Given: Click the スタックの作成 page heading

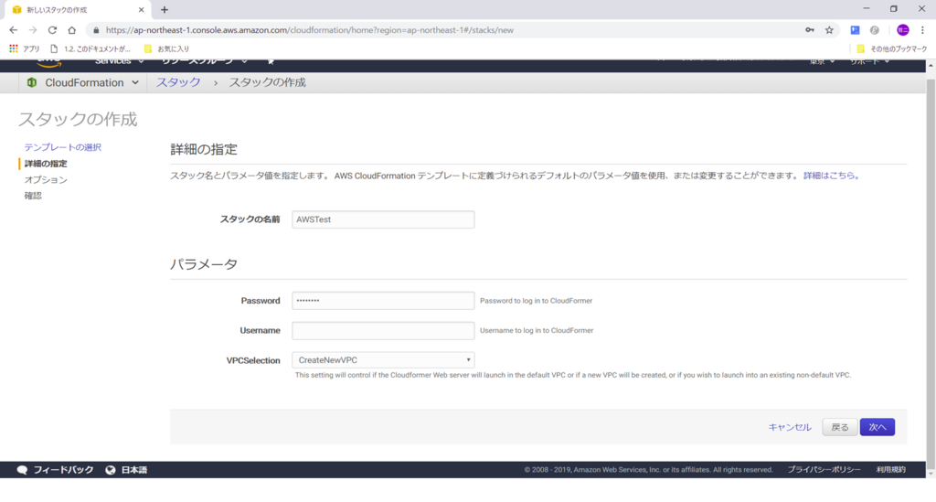Looking at the screenshot, I should 78,120.
